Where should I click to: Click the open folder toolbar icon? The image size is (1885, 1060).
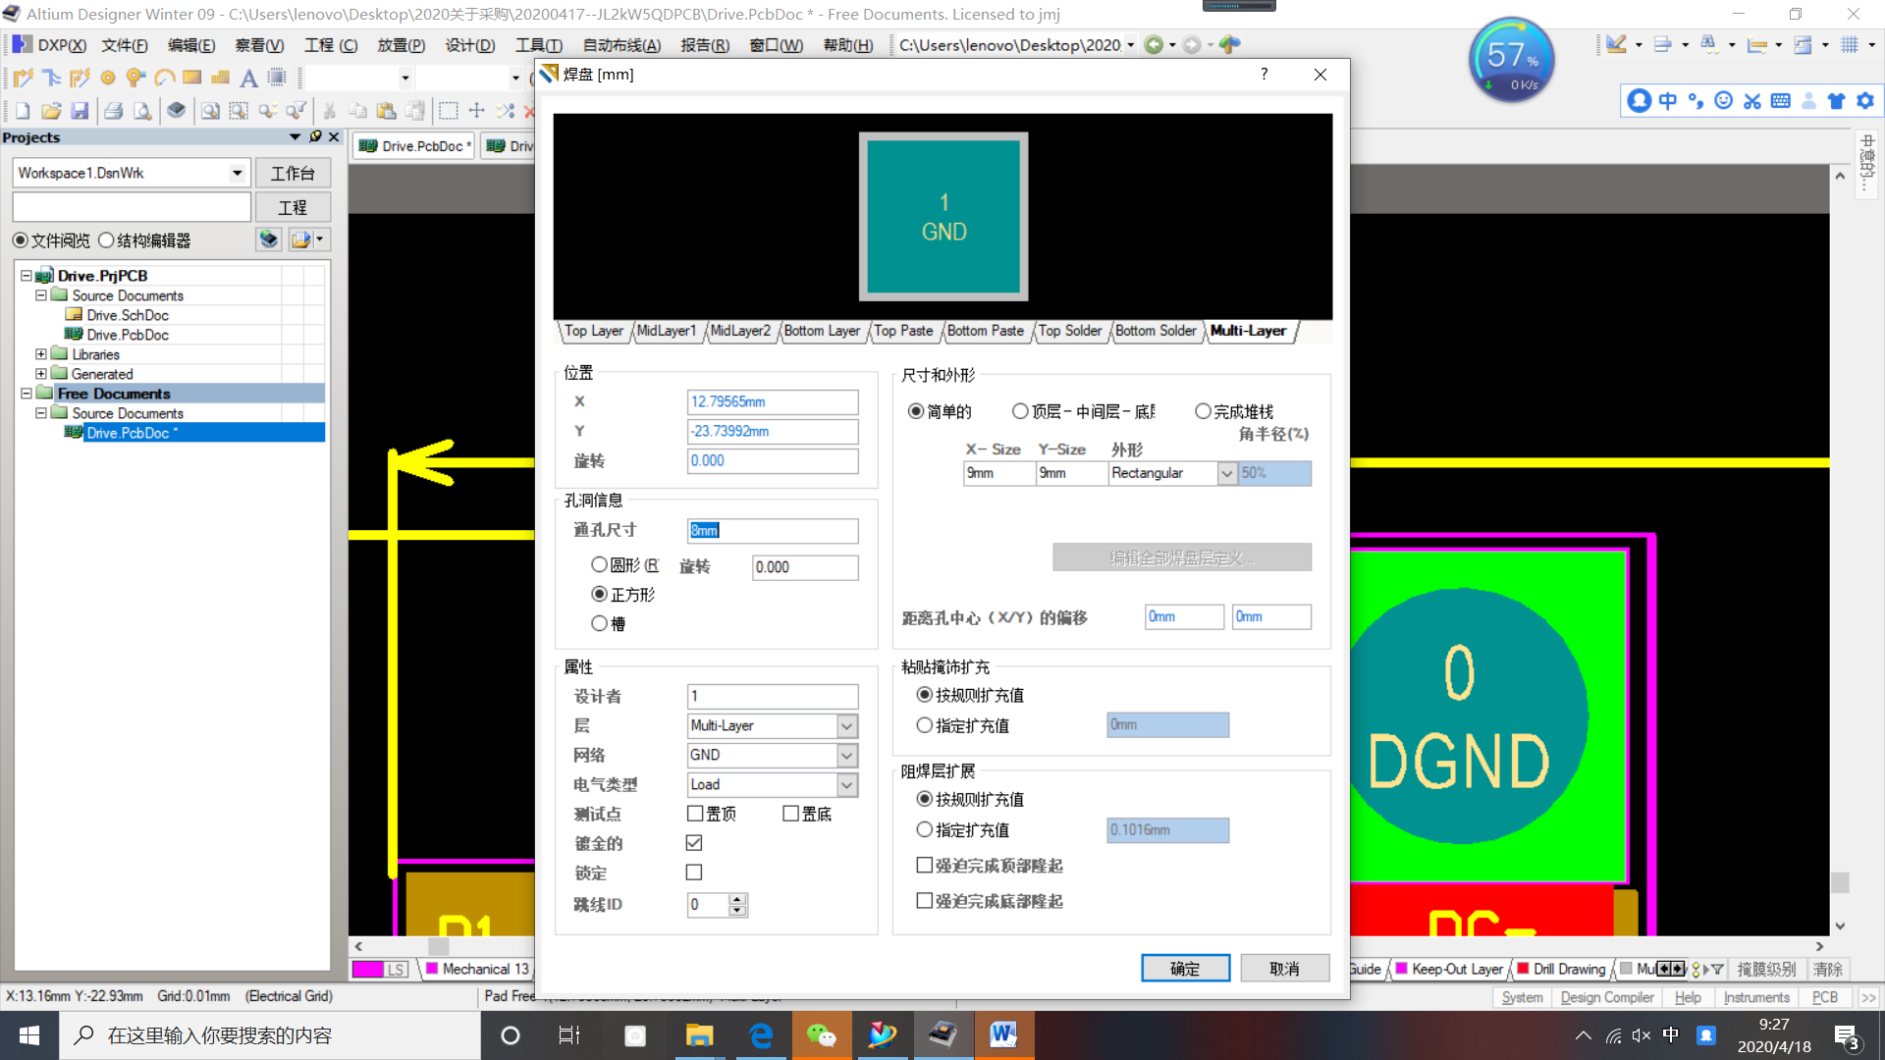point(51,111)
